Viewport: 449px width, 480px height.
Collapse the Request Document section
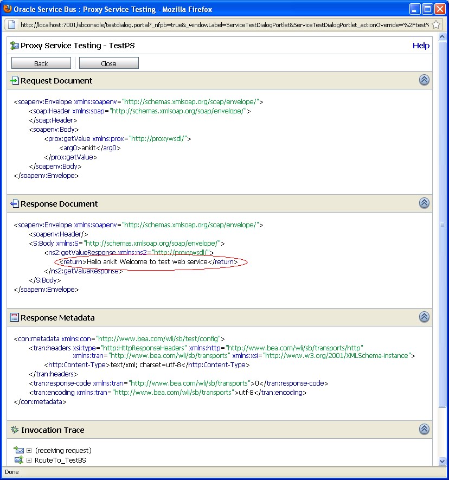(424, 80)
